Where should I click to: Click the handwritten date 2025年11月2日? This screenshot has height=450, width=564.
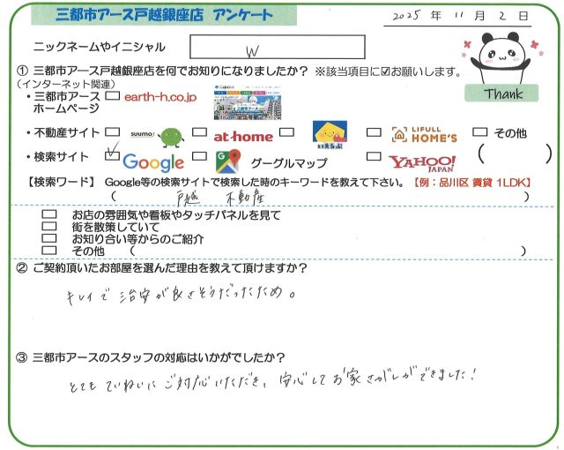click(461, 16)
